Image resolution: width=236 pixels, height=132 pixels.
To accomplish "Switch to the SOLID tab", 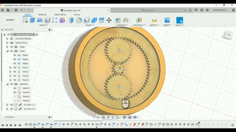I will click(x=27, y=15).
